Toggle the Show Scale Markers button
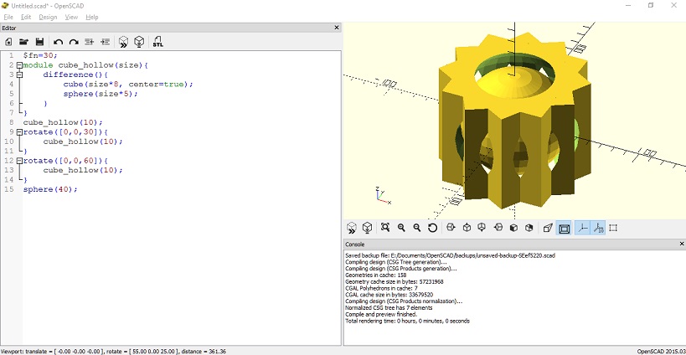This screenshot has height=355, width=686. pyautogui.click(x=598, y=229)
